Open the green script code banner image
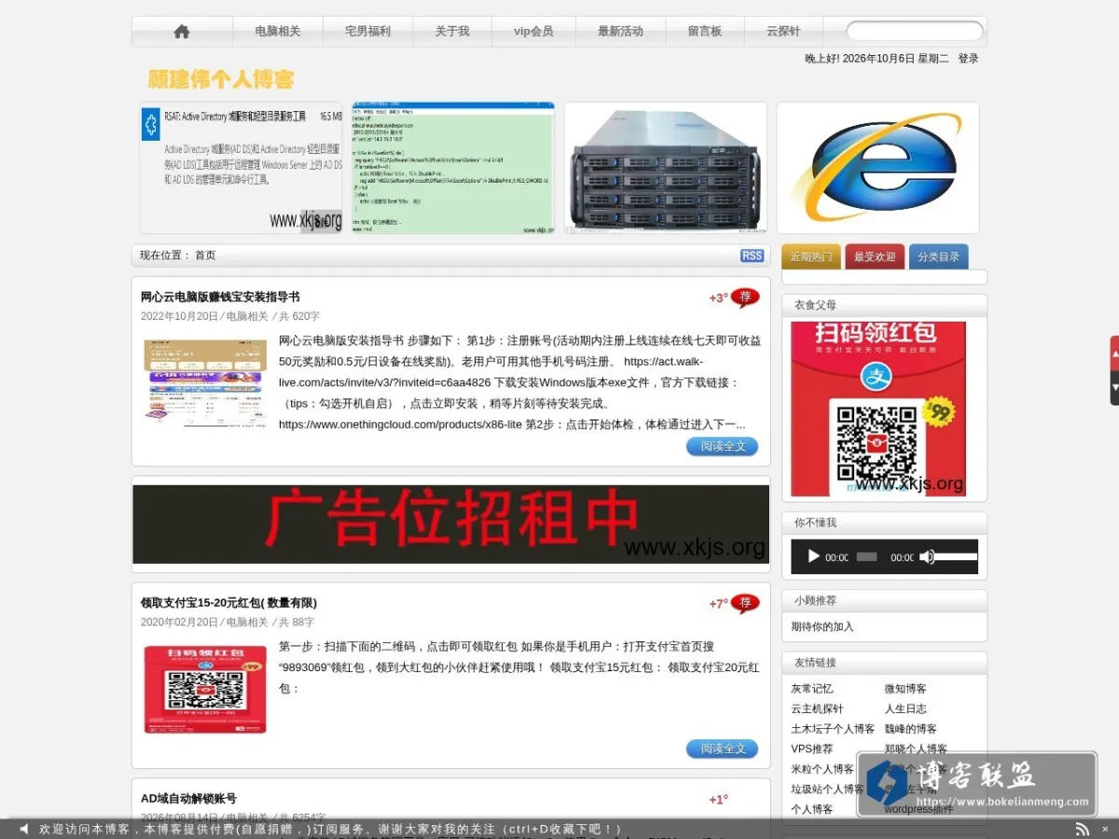The height and width of the screenshot is (839, 1119). 453,168
